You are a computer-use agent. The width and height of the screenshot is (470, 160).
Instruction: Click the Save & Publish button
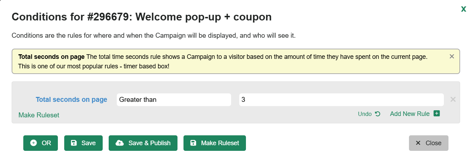(143, 143)
